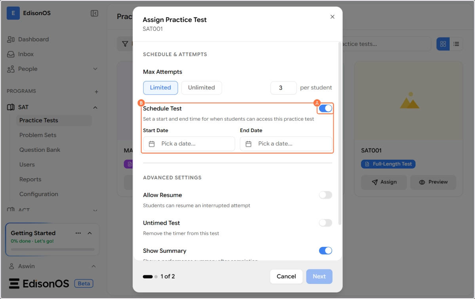The width and height of the screenshot is (475, 299).
Task: Switch to list view icon
Action: pyautogui.click(x=456, y=44)
